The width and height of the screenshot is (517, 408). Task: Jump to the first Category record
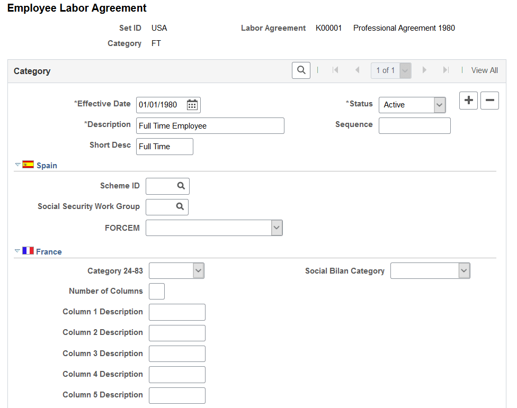click(336, 70)
